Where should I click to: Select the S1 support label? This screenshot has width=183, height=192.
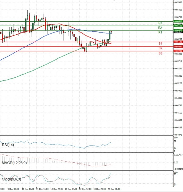[160, 44]
